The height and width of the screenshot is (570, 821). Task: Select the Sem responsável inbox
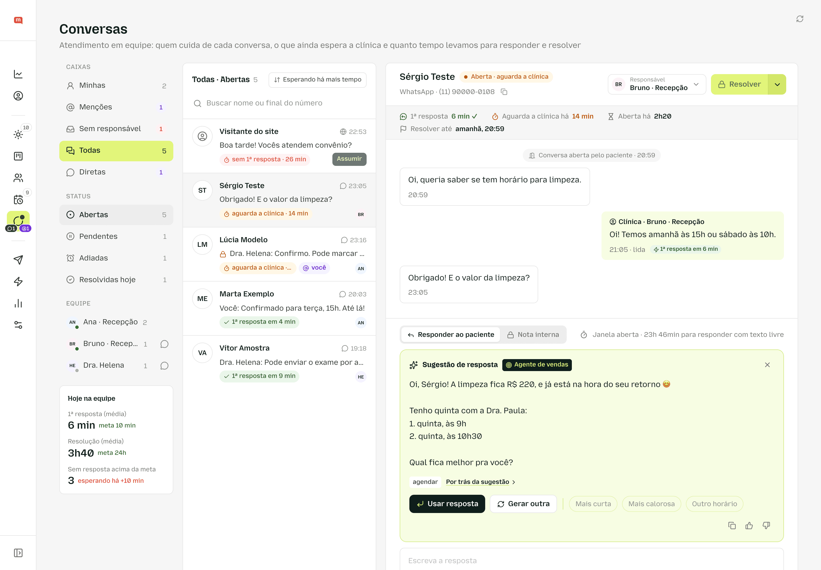[x=116, y=129]
